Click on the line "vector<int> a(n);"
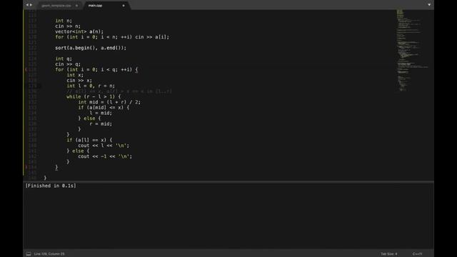This screenshot has height=257, width=457. pyautogui.click(x=79, y=31)
